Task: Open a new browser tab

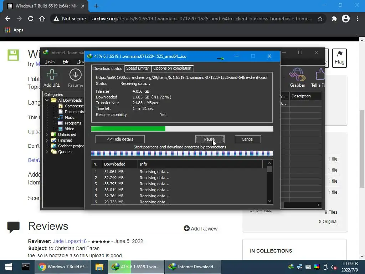Action: (x=96, y=6)
